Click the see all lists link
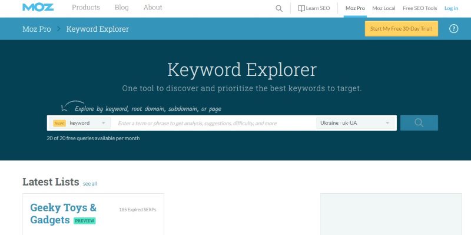471x235 pixels. (90, 184)
